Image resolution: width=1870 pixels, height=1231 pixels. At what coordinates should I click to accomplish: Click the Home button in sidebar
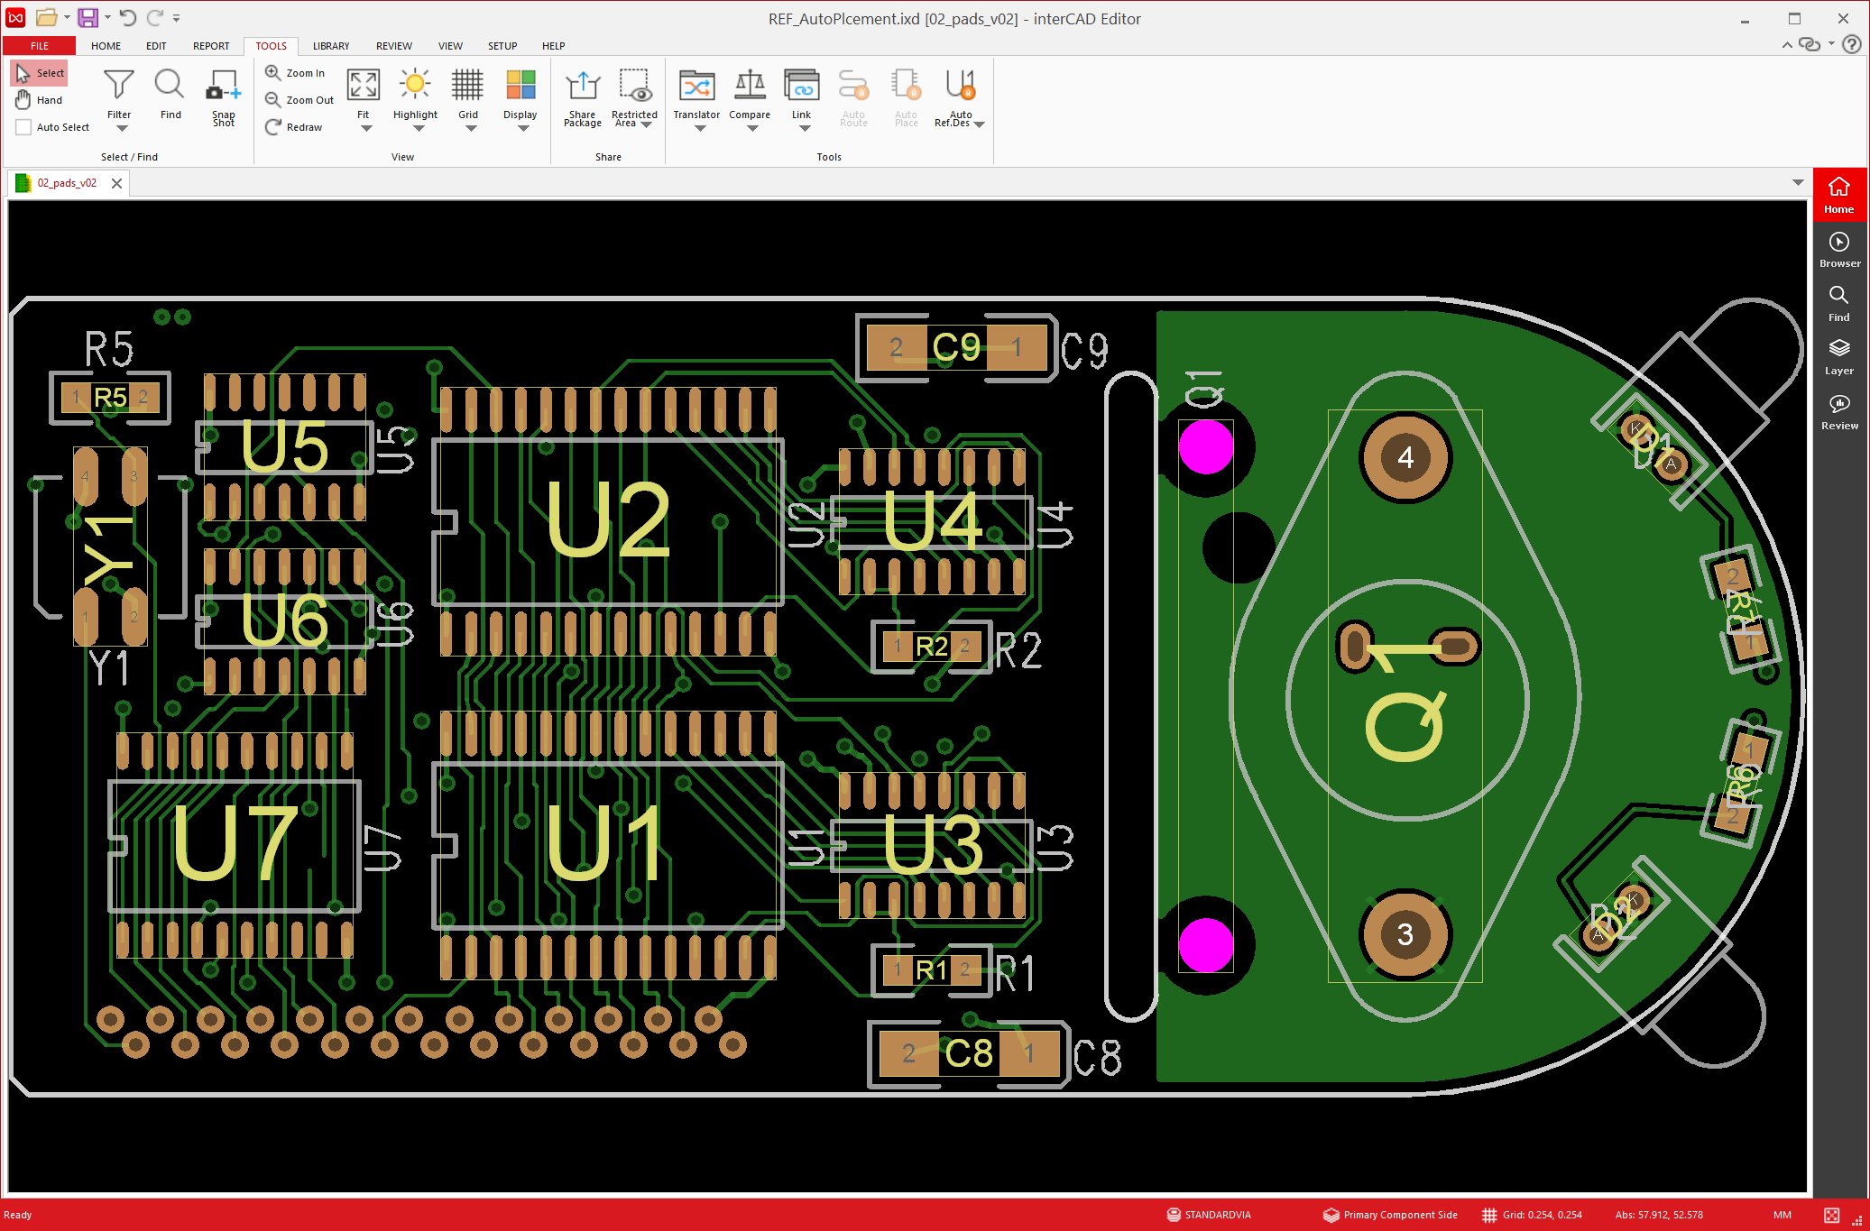[1838, 194]
